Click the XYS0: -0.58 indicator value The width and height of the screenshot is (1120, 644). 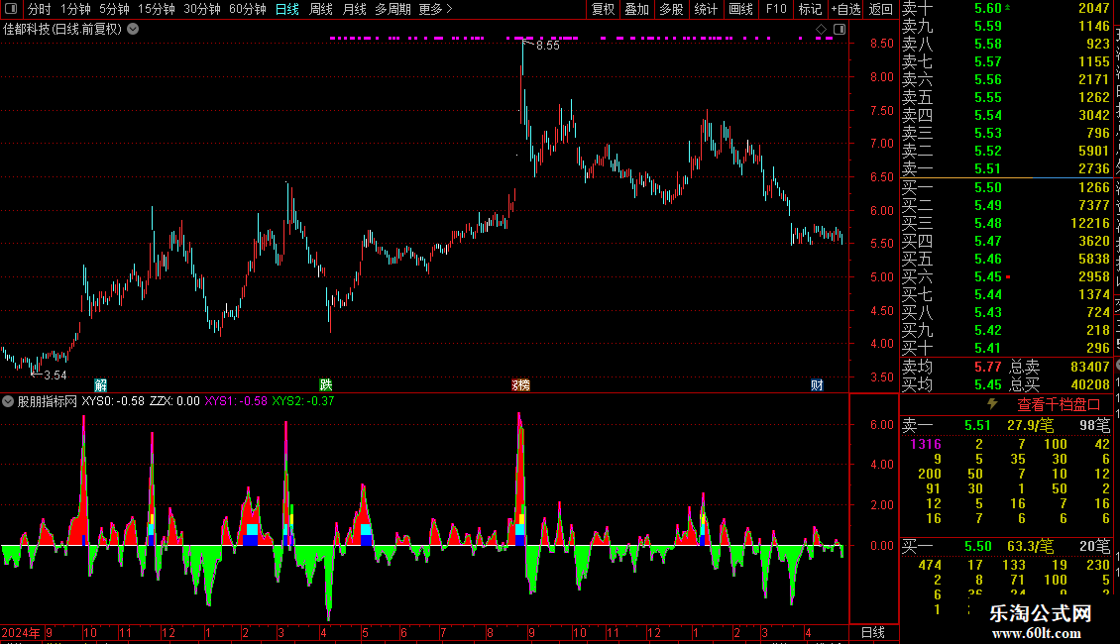tap(113, 401)
